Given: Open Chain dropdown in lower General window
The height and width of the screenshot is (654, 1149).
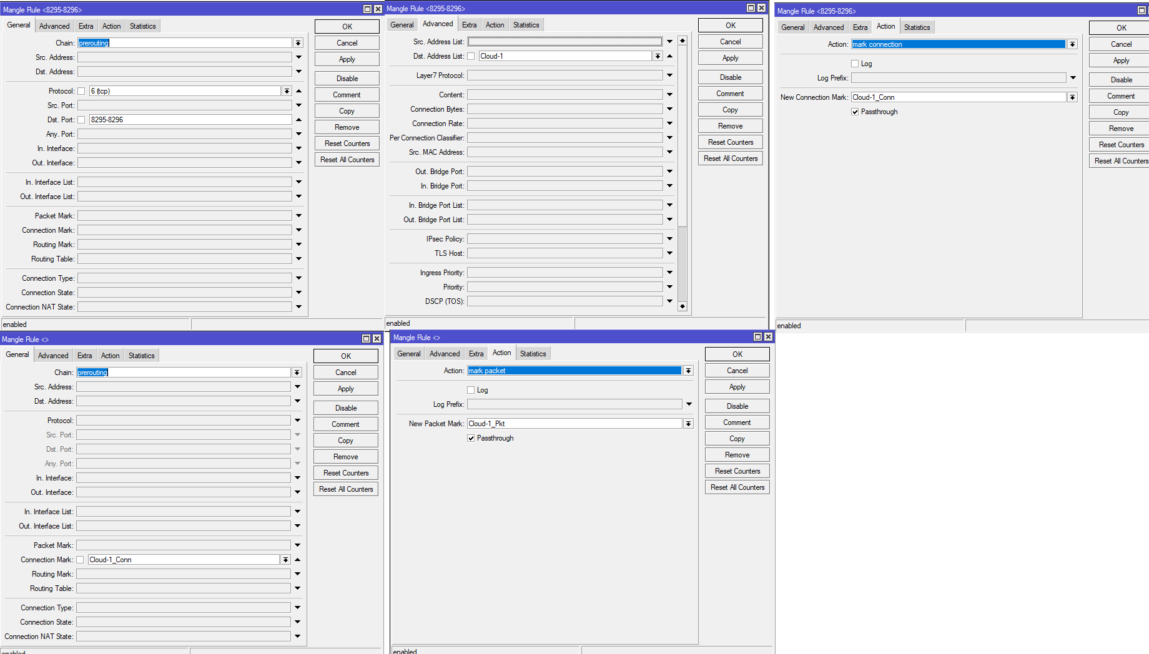Looking at the screenshot, I should coord(297,373).
